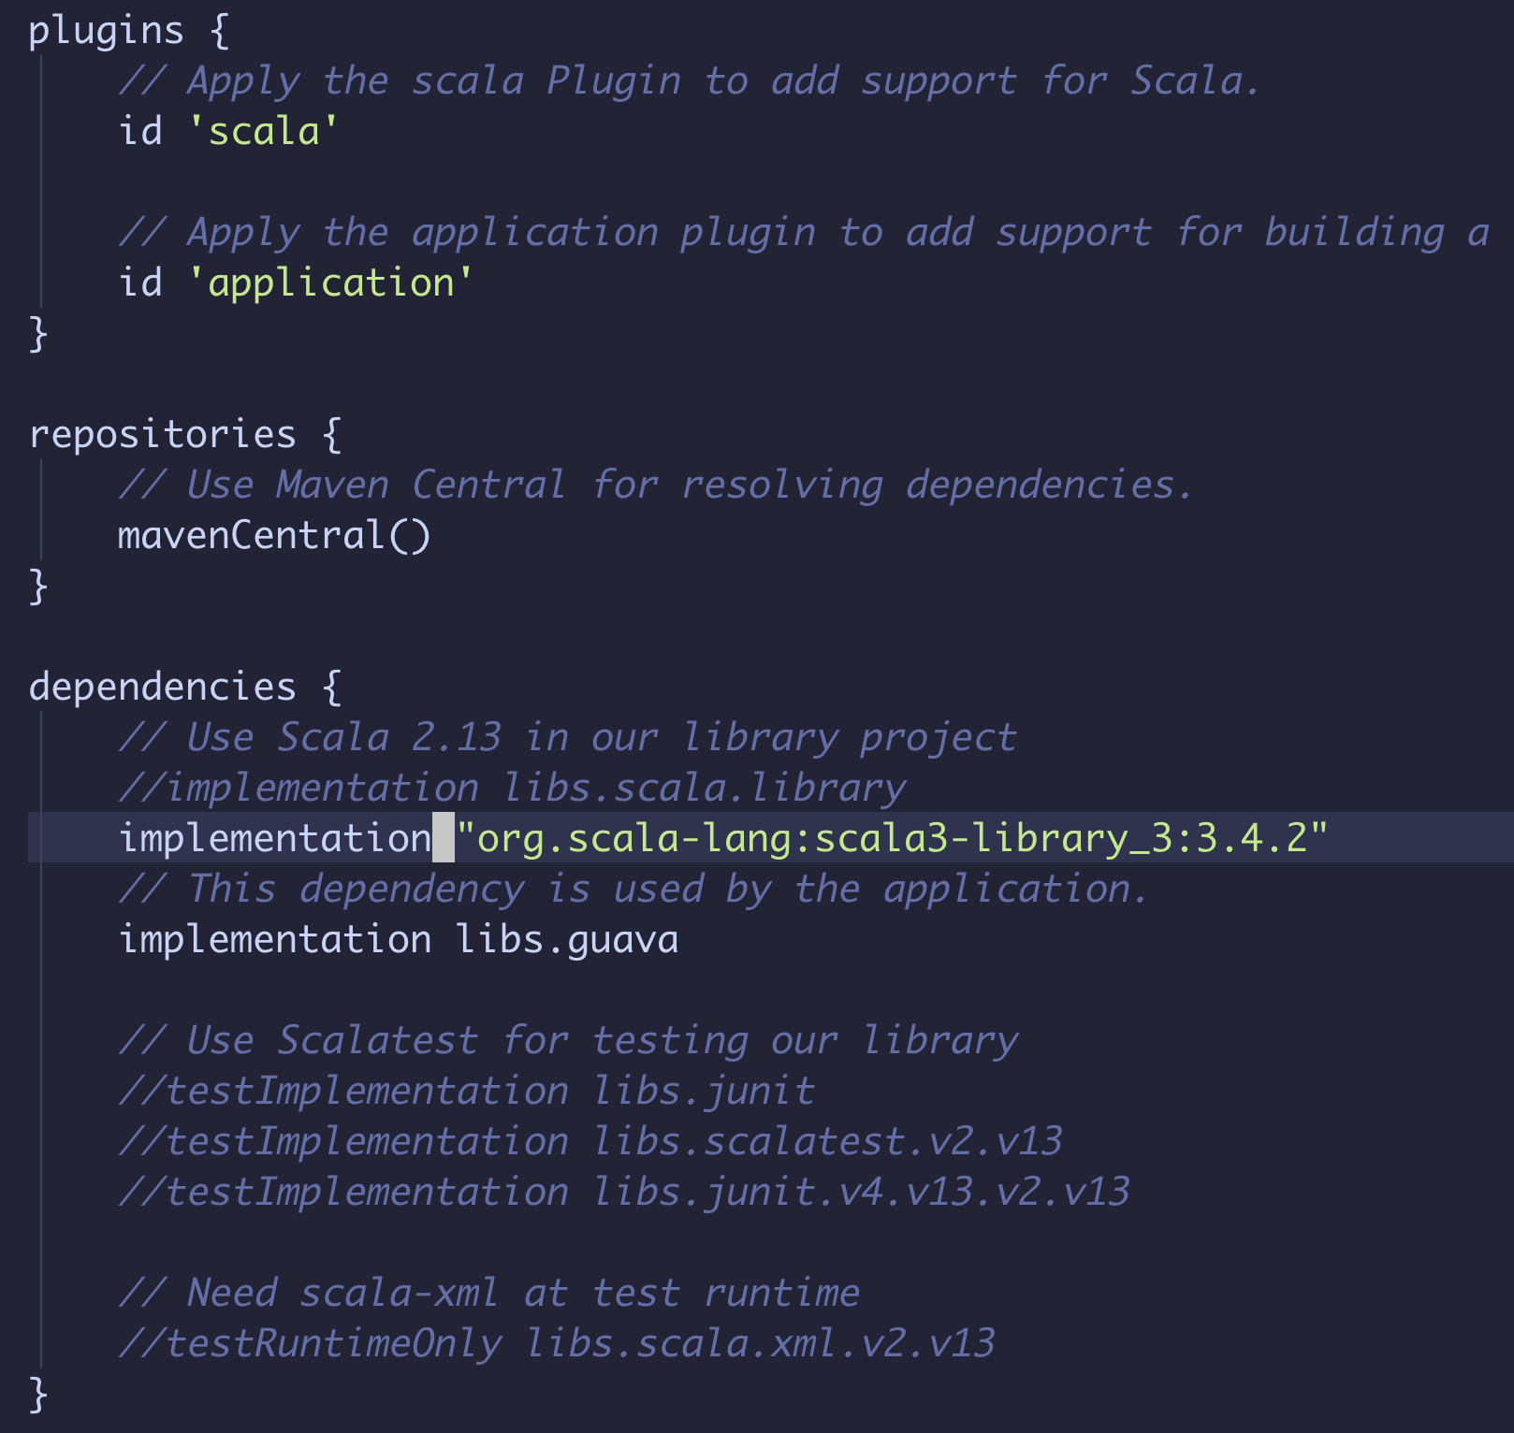This screenshot has width=1514, height=1433.
Task: Click the final closing brace of dependencies
Action: [x=38, y=1394]
